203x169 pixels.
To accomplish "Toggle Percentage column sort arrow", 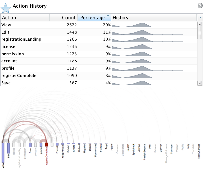I will (x=108, y=16).
